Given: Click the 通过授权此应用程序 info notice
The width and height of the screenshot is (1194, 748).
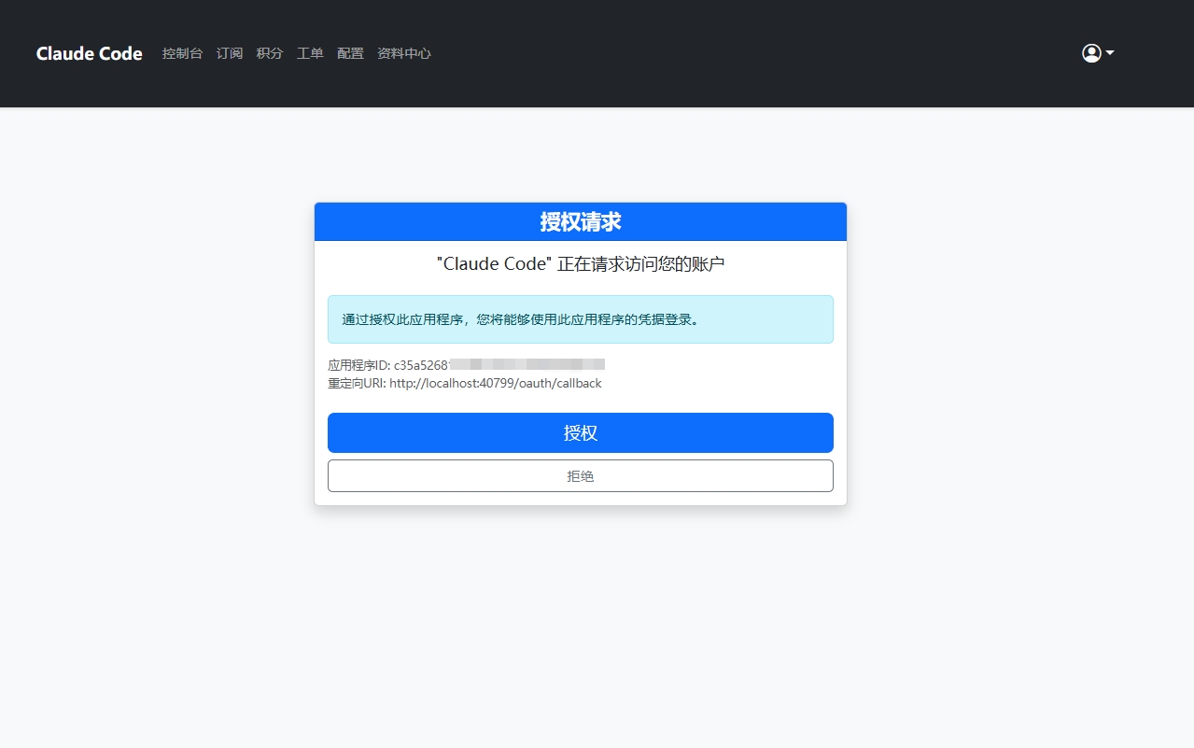Looking at the screenshot, I should tap(581, 319).
